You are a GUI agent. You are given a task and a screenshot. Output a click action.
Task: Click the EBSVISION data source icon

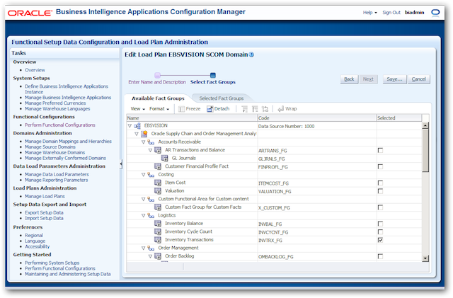click(137, 126)
